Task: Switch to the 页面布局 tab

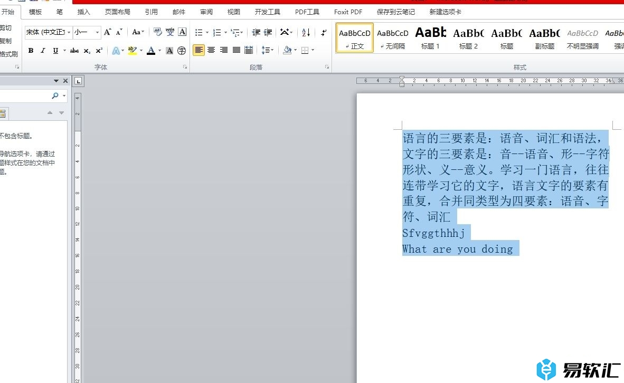Action: pyautogui.click(x=117, y=12)
